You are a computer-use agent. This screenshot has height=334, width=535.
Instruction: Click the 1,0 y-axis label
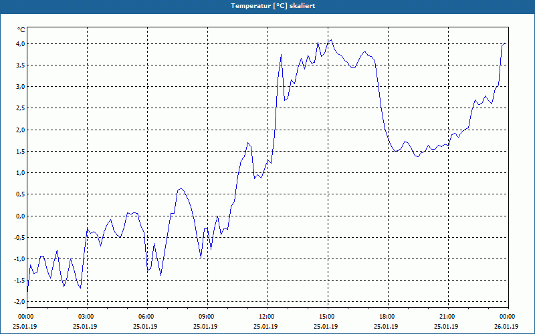(x=20, y=173)
